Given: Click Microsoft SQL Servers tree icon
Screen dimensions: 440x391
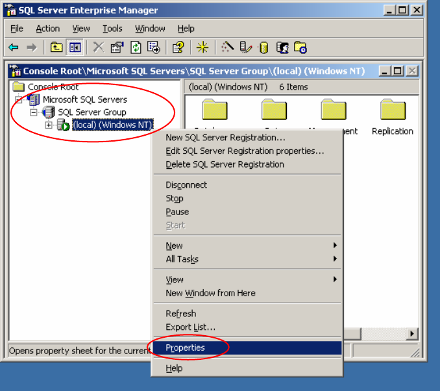Looking at the screenshot, I should 34,99.
